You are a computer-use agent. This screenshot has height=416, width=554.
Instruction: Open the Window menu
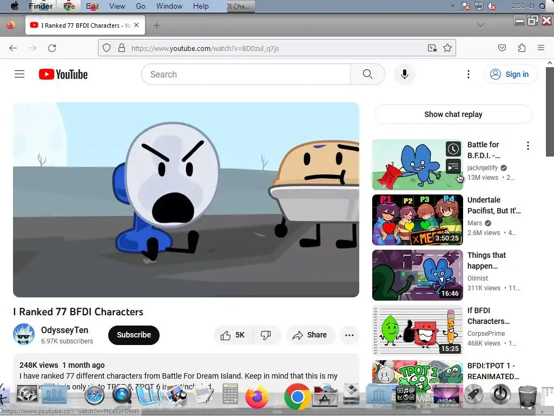[169, 6]
